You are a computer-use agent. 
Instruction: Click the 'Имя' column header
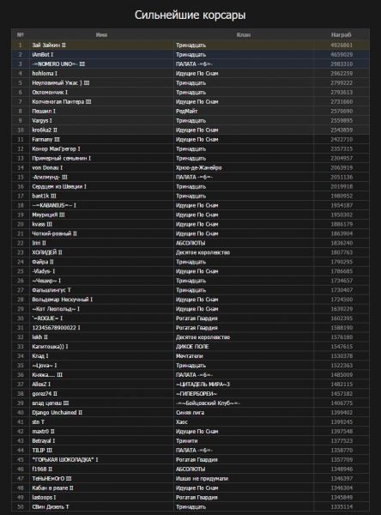click(x=101, y=35)
